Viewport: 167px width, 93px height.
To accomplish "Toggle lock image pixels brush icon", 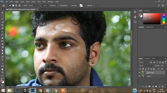I will point(146,69).
